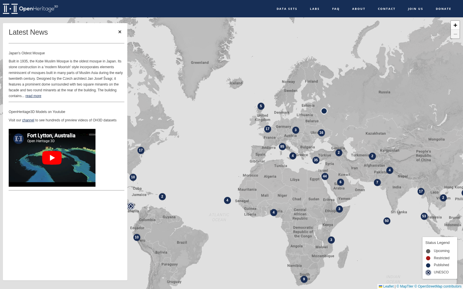Select the cluster of 5 over United Kingdom
This screenshot has width=463, height=289.
coord(261,106)
